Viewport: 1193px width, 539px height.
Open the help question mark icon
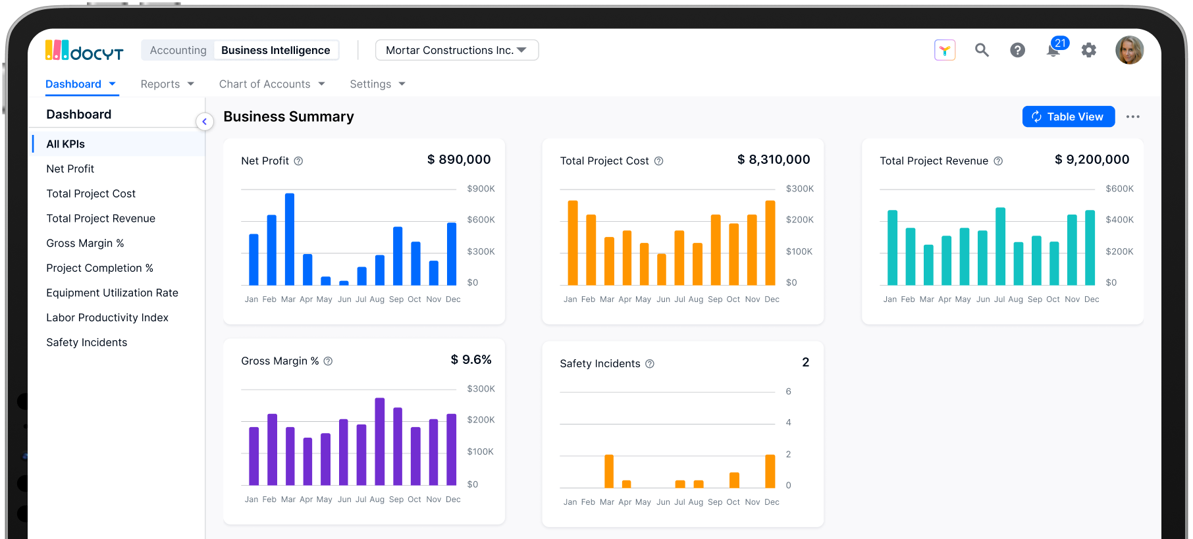pos(1017,50)
